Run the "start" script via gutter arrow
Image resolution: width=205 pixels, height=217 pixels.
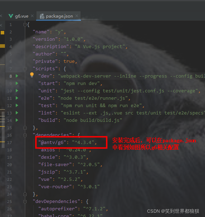(17, 83)
